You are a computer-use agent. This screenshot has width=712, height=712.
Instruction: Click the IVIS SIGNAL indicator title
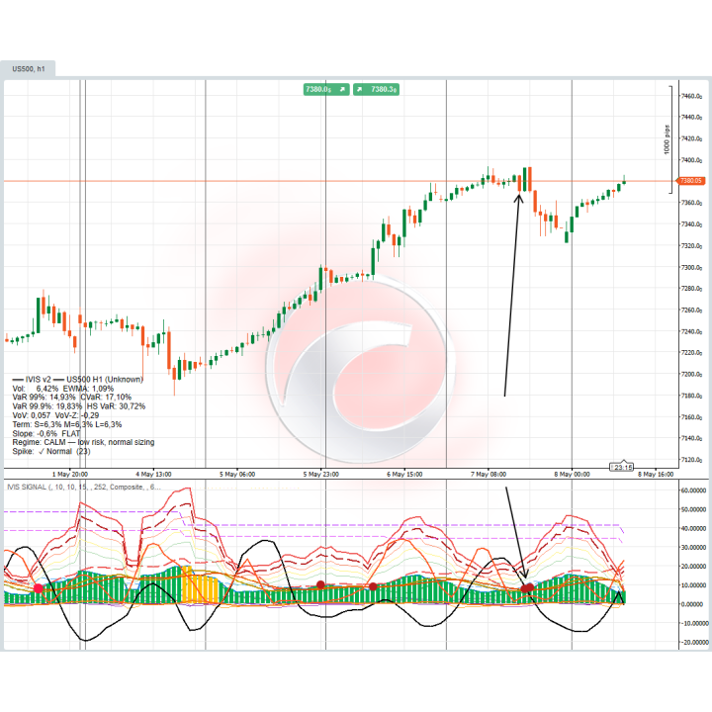tap(83, 487)
